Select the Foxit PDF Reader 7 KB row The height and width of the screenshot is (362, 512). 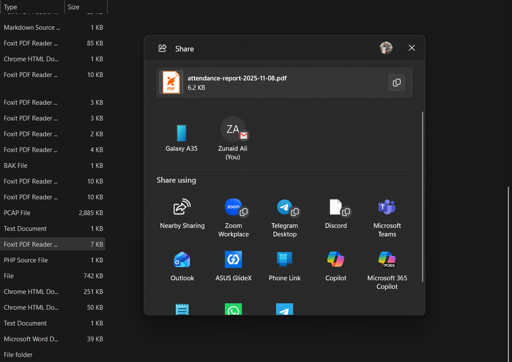coord(53,244)
